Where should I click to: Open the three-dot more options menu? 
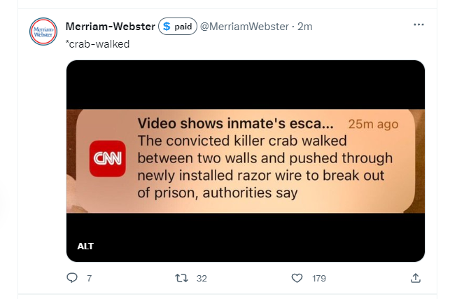[x=419, y=25]
